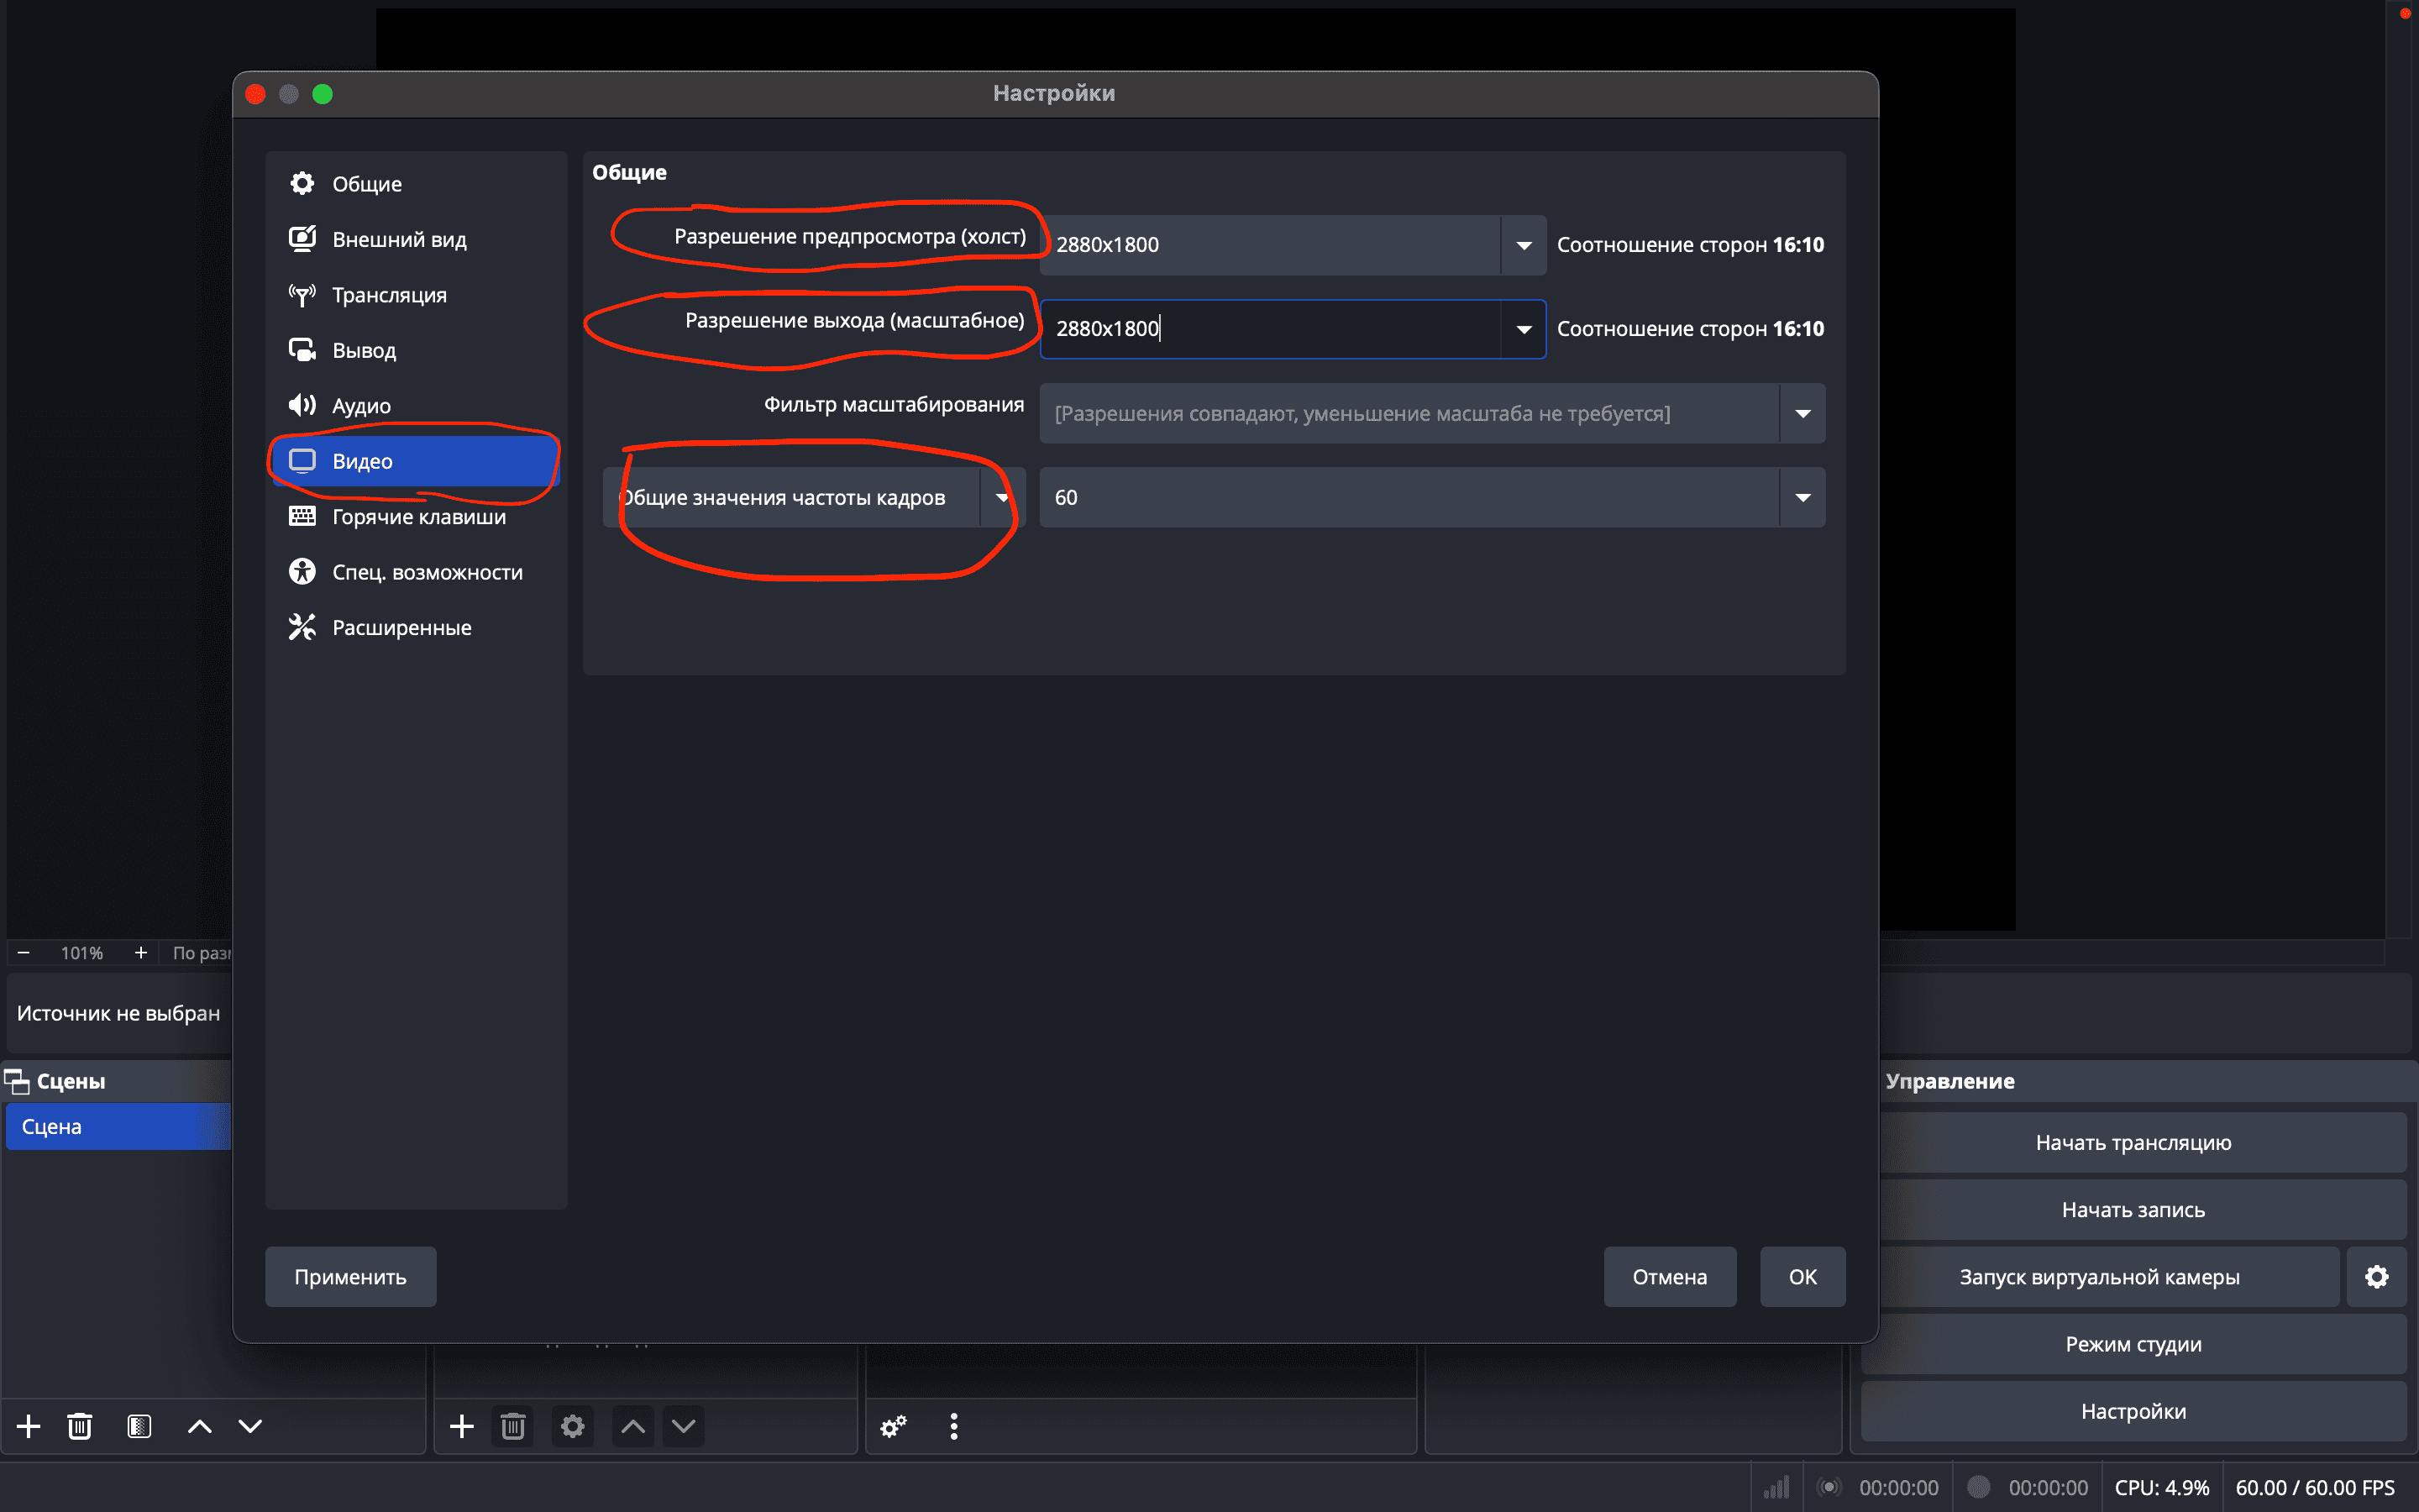Add a new source with plus icon
This screenshot has width=2419, height=1512.
(x=462, y=1426)
